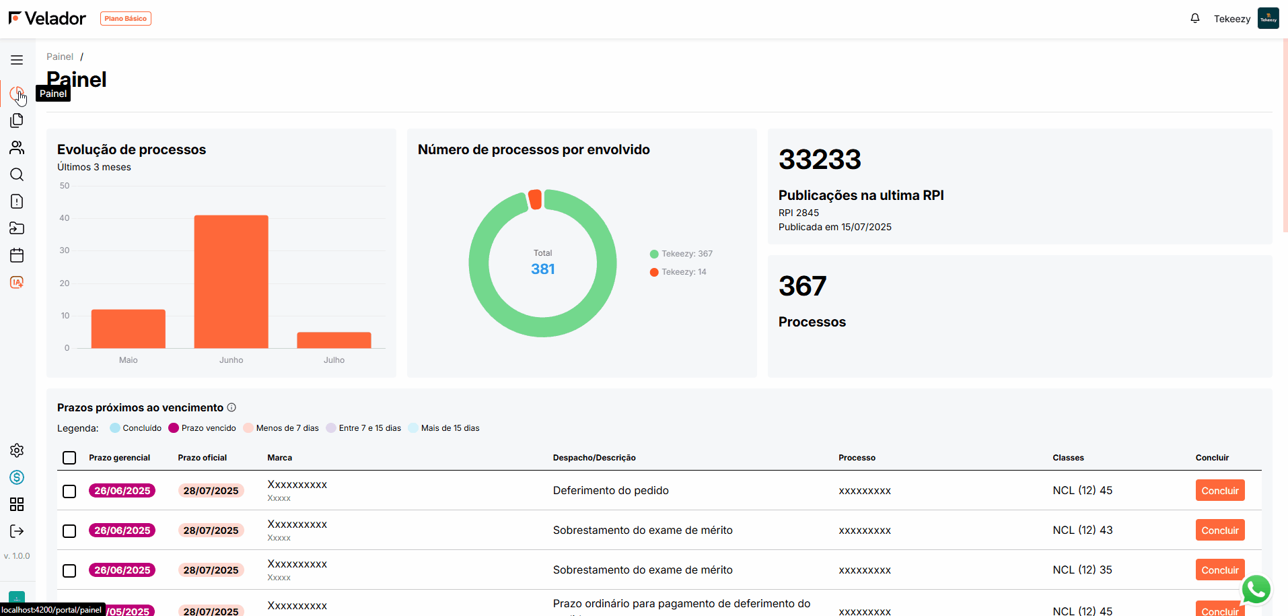Click the green Tekeezy: 367 legend swatch
Screen dimensions: 1288x616
coord(654,254)
